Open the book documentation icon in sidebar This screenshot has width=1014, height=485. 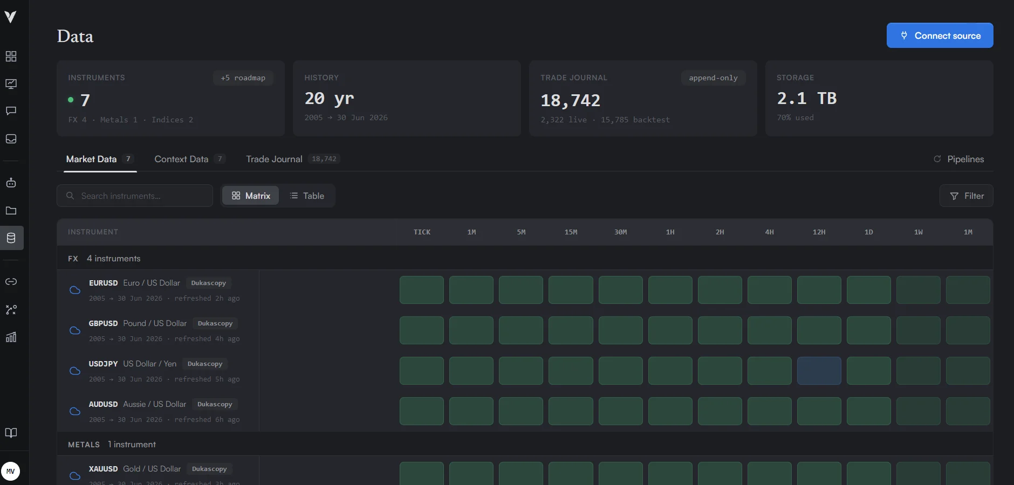(x=11, y=433)
